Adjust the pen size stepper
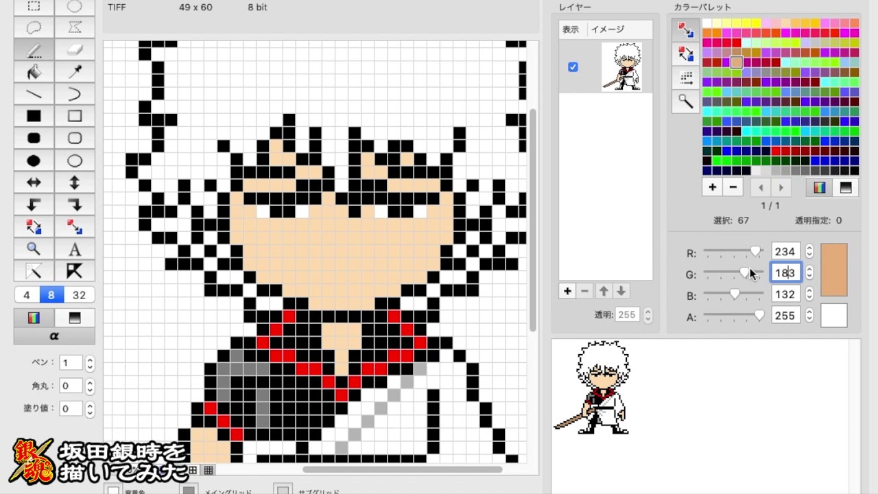 pos(90,363)
